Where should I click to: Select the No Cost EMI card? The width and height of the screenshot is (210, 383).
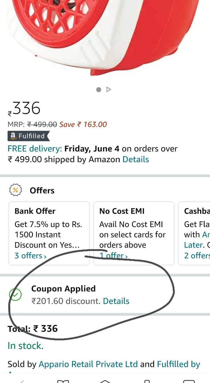coord(133,233)
